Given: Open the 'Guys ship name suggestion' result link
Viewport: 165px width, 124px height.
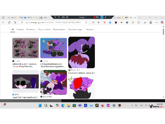Looking at the screenshot, I should coord(53,65).
